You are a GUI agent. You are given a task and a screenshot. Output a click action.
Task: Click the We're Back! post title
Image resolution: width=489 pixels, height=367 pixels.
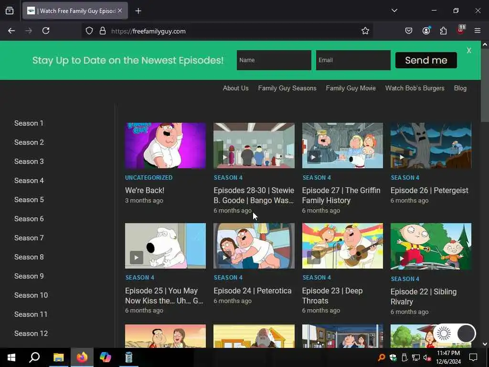pos(144,190)
